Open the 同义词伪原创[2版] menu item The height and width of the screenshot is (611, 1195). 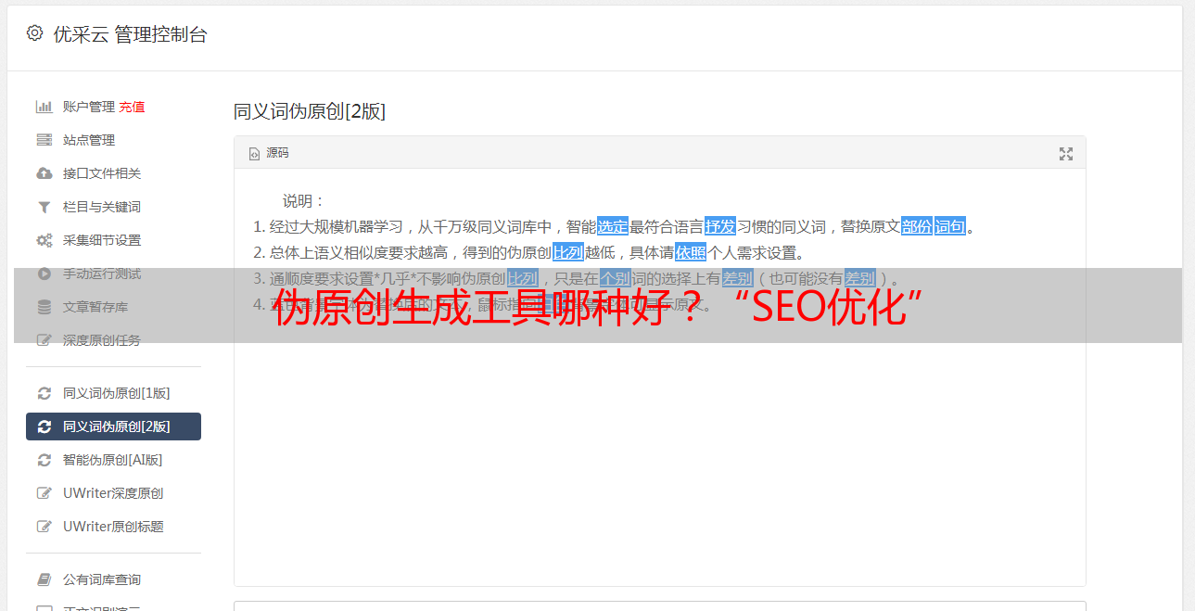click(x=113, y=426)
